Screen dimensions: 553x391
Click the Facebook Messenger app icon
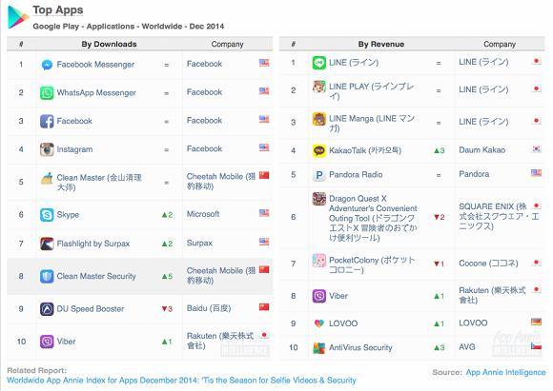point(47,65)
